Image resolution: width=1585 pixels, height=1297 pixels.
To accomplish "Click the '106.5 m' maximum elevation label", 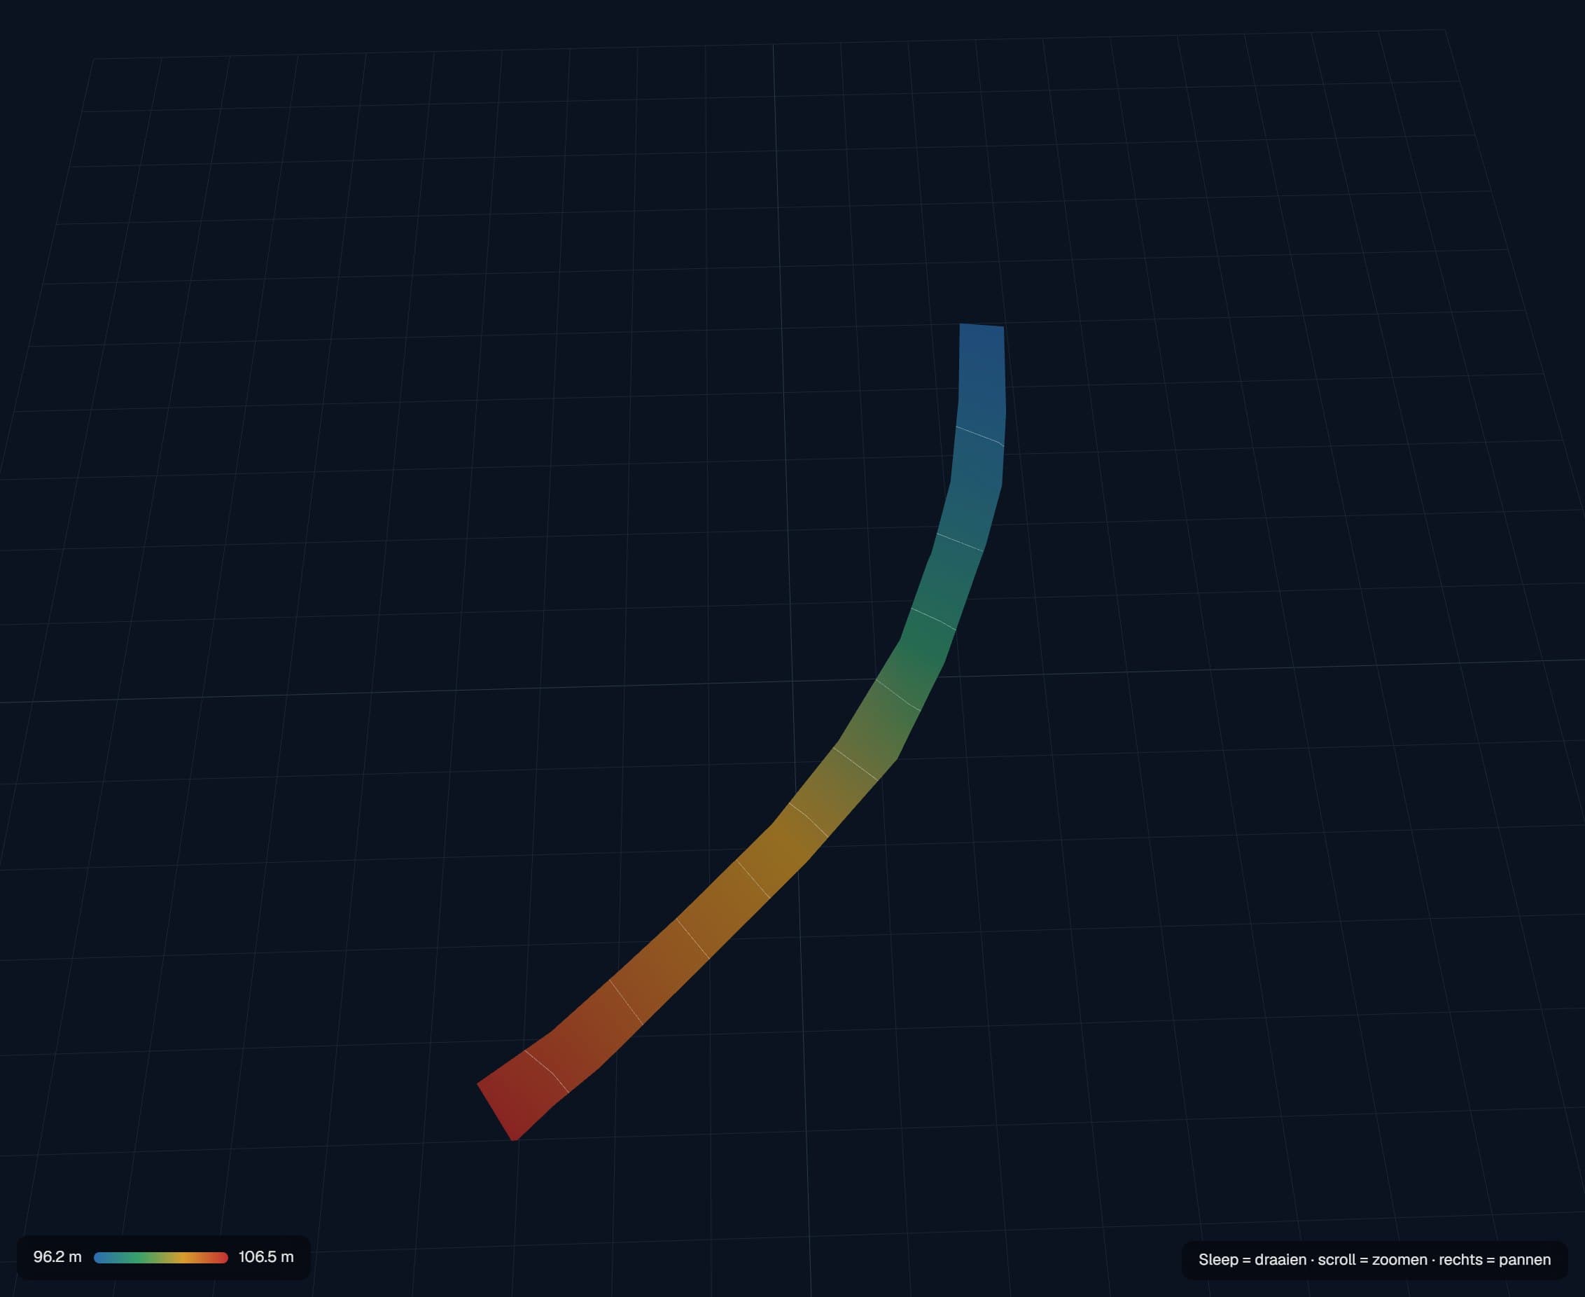I will (x=266, y=1257).
